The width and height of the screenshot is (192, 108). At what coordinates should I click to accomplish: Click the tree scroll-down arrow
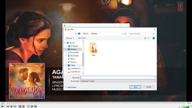click(x=83, y=73)
